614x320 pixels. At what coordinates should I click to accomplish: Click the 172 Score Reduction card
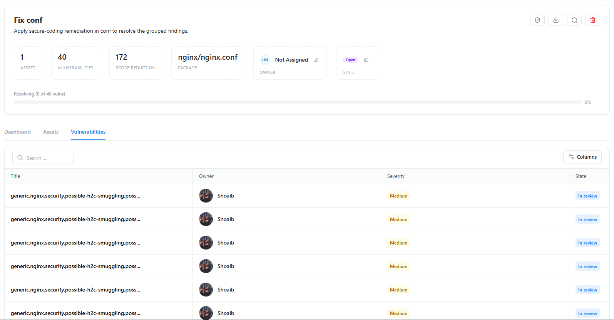point(136,63)
